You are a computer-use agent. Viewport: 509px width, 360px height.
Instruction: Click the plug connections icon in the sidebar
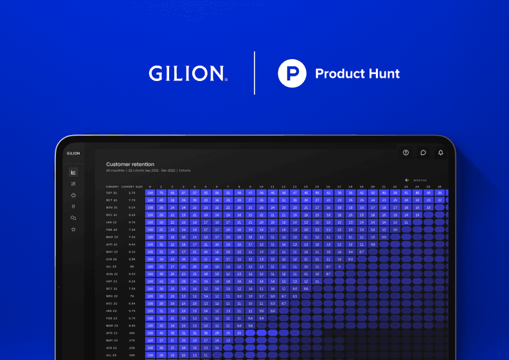pos(73,206)
